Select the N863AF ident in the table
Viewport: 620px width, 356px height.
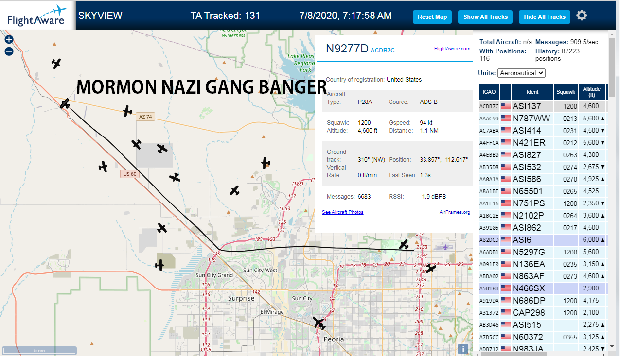point(529,276)
